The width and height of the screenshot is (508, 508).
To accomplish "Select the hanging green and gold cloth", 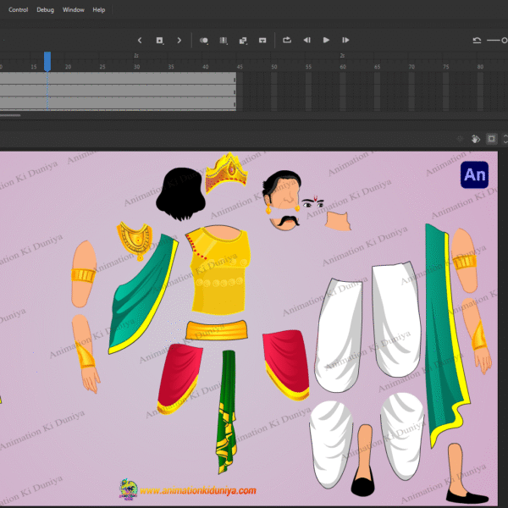I will (x=226, y=411).
